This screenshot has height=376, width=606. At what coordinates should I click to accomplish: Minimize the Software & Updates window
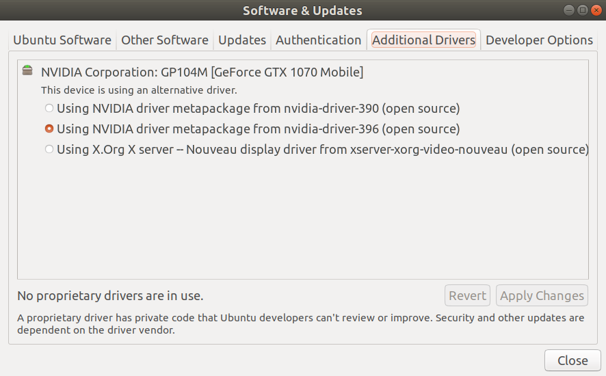[570, 10]
